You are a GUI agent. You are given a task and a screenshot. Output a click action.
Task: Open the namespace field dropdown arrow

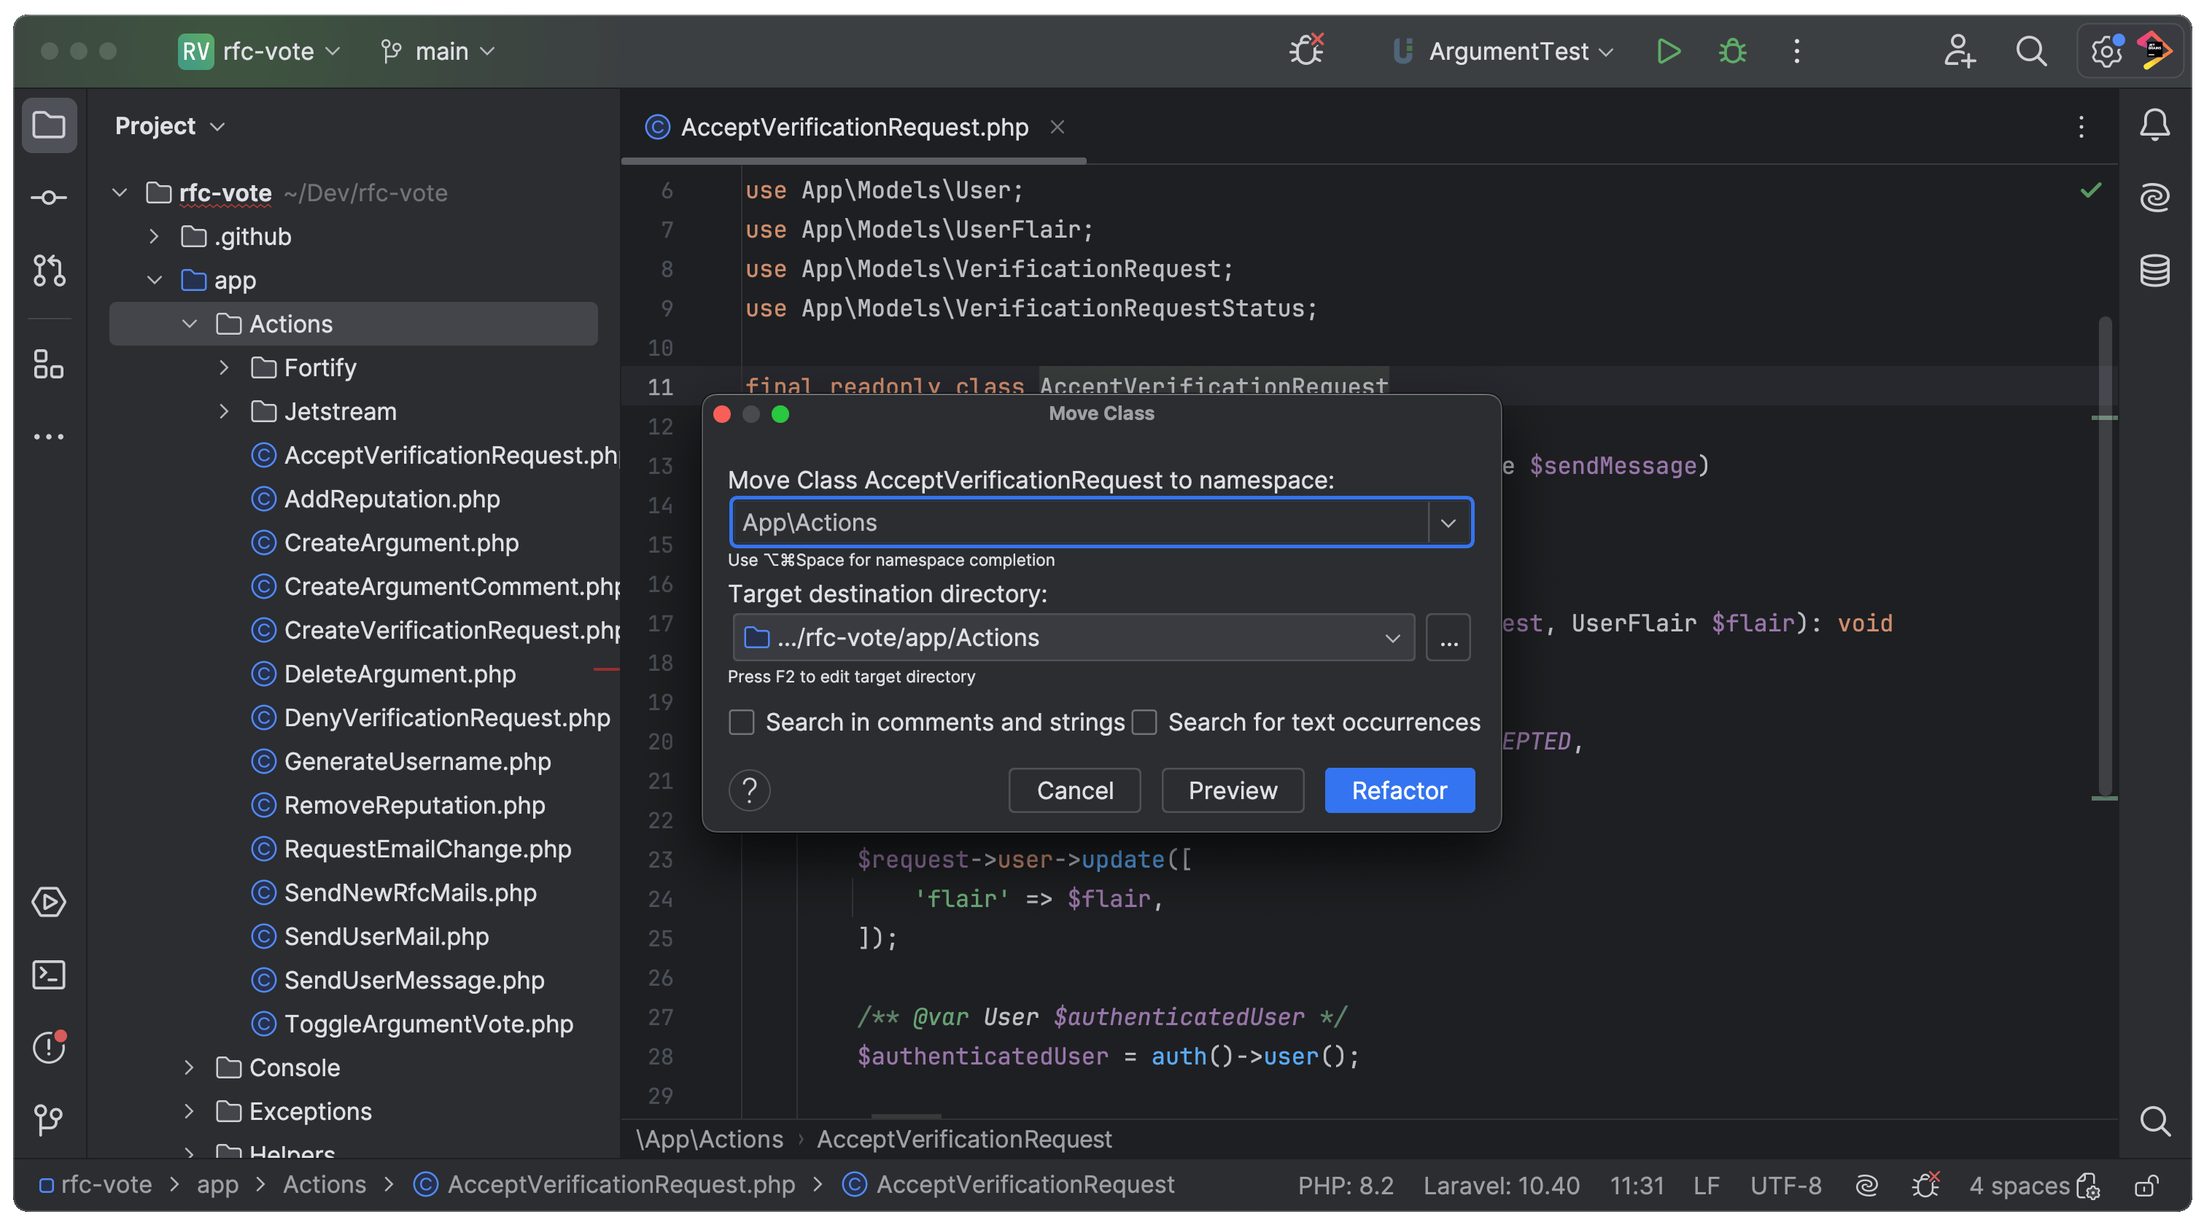1448,523
